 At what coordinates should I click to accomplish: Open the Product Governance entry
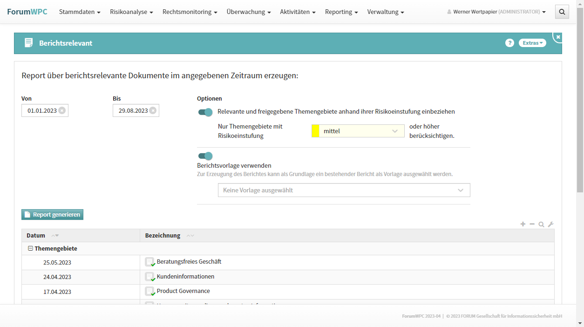click(183, 291)
